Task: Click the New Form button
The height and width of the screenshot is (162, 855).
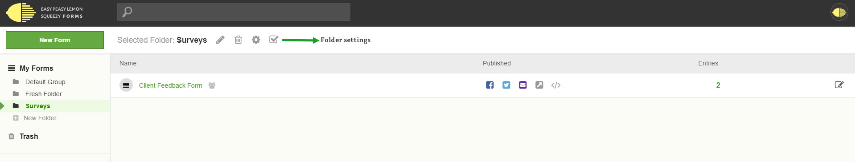Action: (x=55, y=40)
